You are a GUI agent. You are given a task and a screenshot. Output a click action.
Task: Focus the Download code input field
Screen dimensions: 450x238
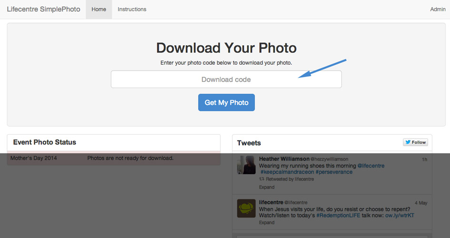pos(227,79)
